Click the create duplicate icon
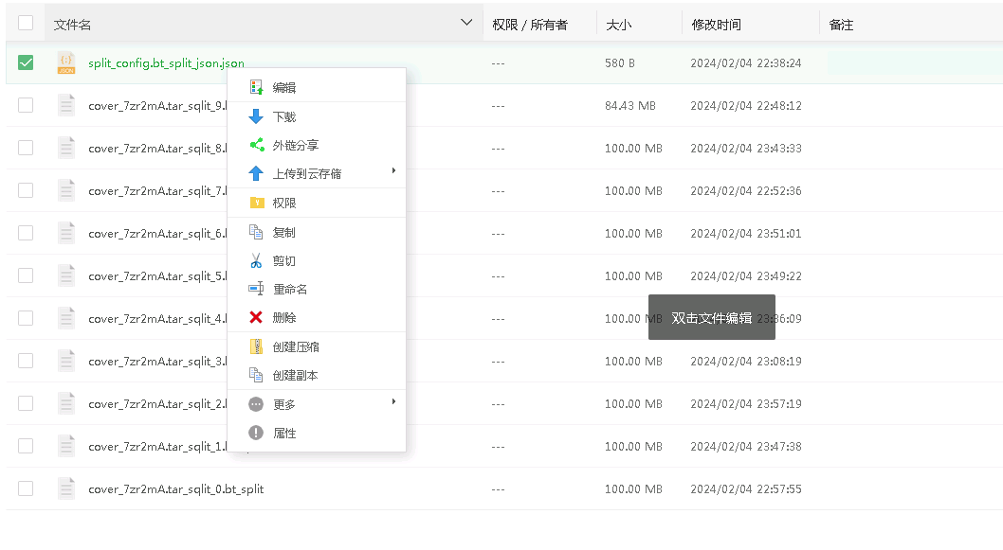The height and width of the screenshot is (550, 1003). tap(256, 375)
